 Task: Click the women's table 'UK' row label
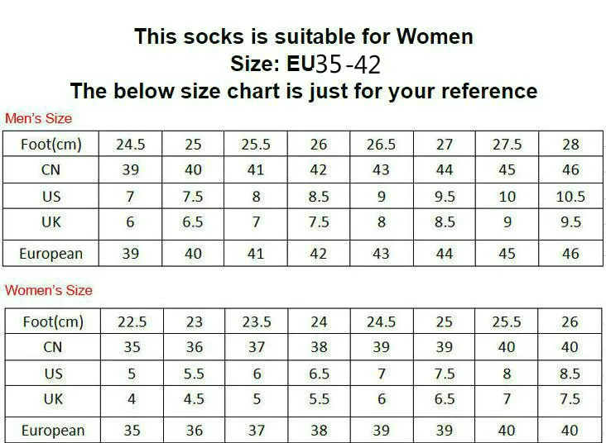[53, 398]
